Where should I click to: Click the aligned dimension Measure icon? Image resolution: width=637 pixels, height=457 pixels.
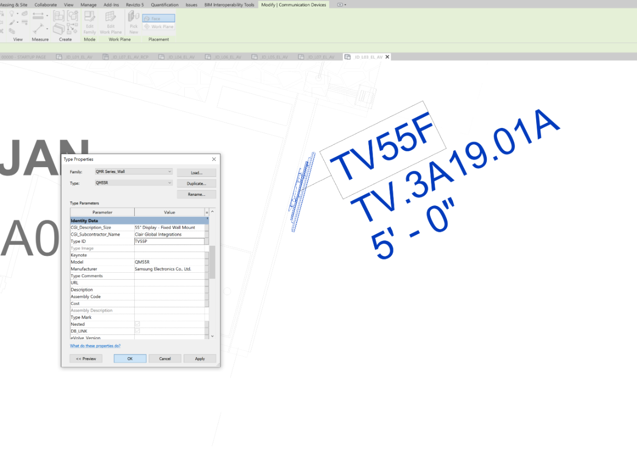click(x=38, y=16)
